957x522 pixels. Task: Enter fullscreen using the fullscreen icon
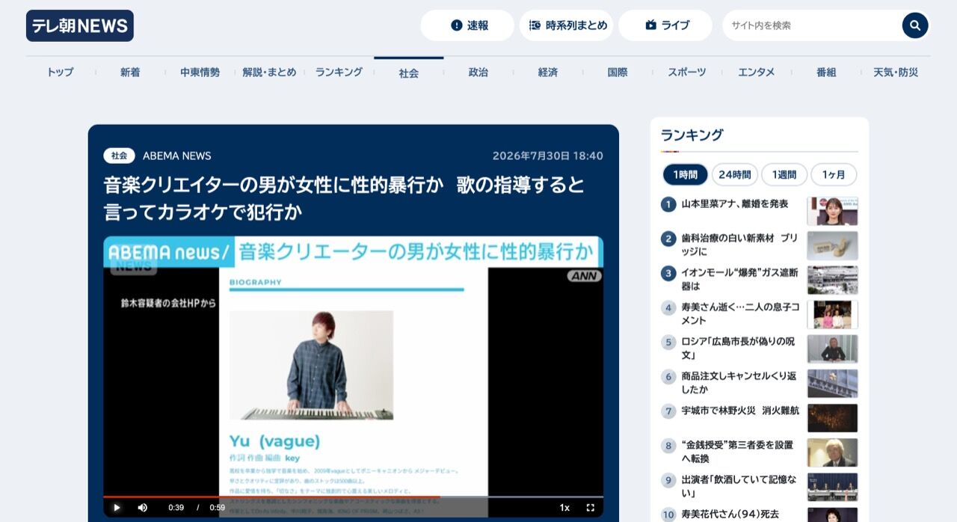click(x=591, y=508)
